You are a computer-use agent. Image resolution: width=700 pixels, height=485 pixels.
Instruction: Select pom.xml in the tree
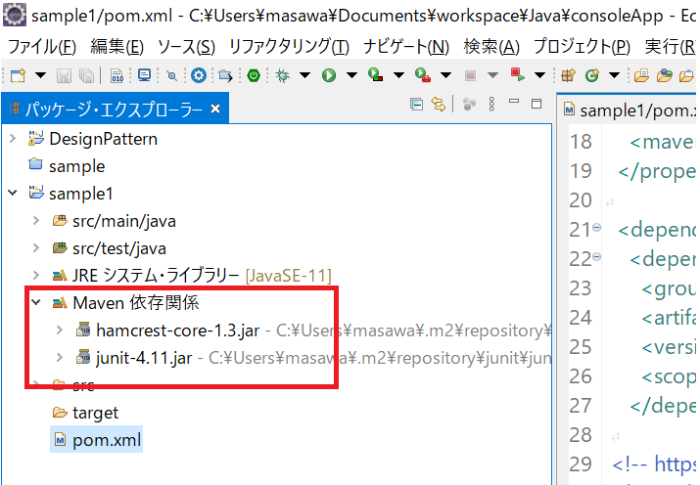click(x=107, y=440)
